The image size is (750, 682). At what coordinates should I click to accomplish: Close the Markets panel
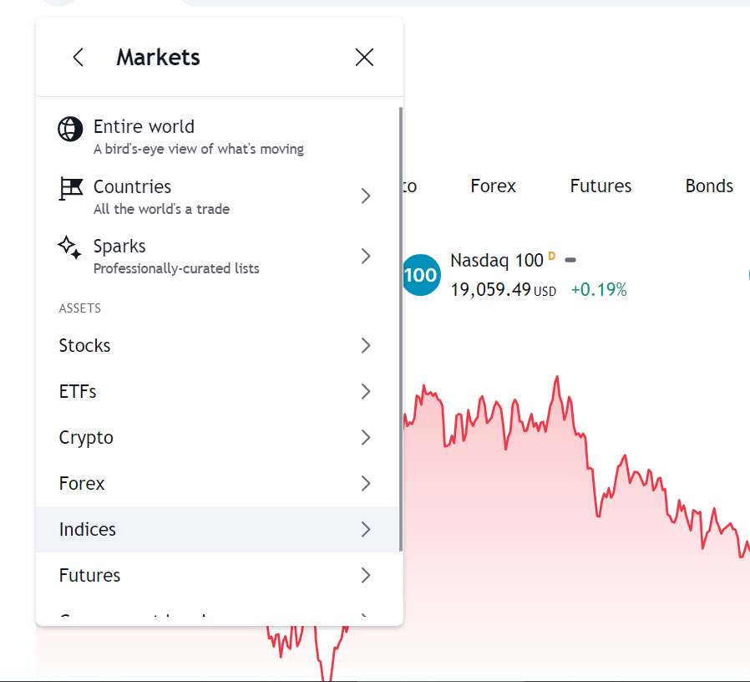(x=364, y=58)
